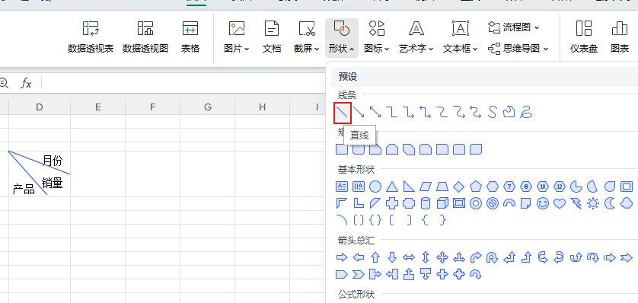The image size is (638, 303).
Task: Select the circular arrow shape
Action: pos(476,275)
